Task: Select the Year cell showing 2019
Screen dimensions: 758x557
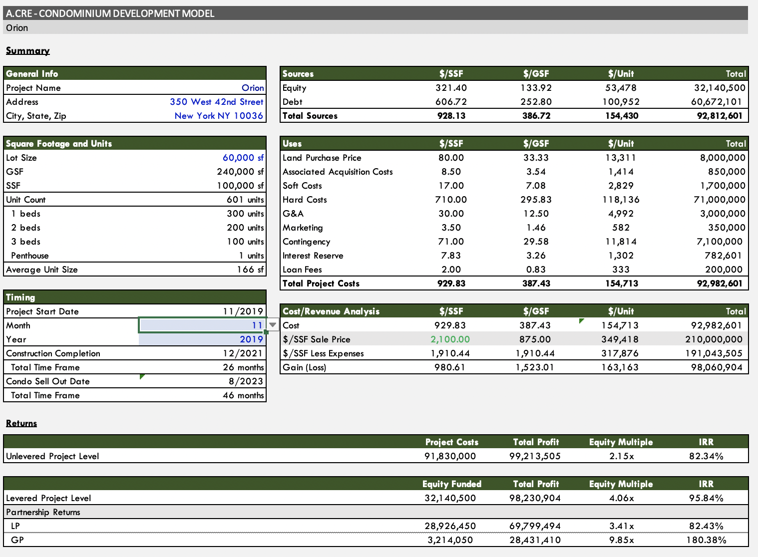Action: [x=202, y=339]
